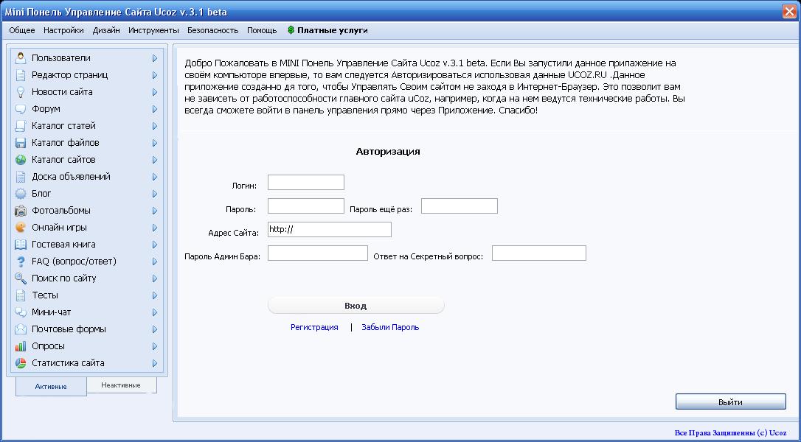Viewport: 801px width, 442px height.
Task: Select the Тесты list row
Action: click(x=87, y=295)
